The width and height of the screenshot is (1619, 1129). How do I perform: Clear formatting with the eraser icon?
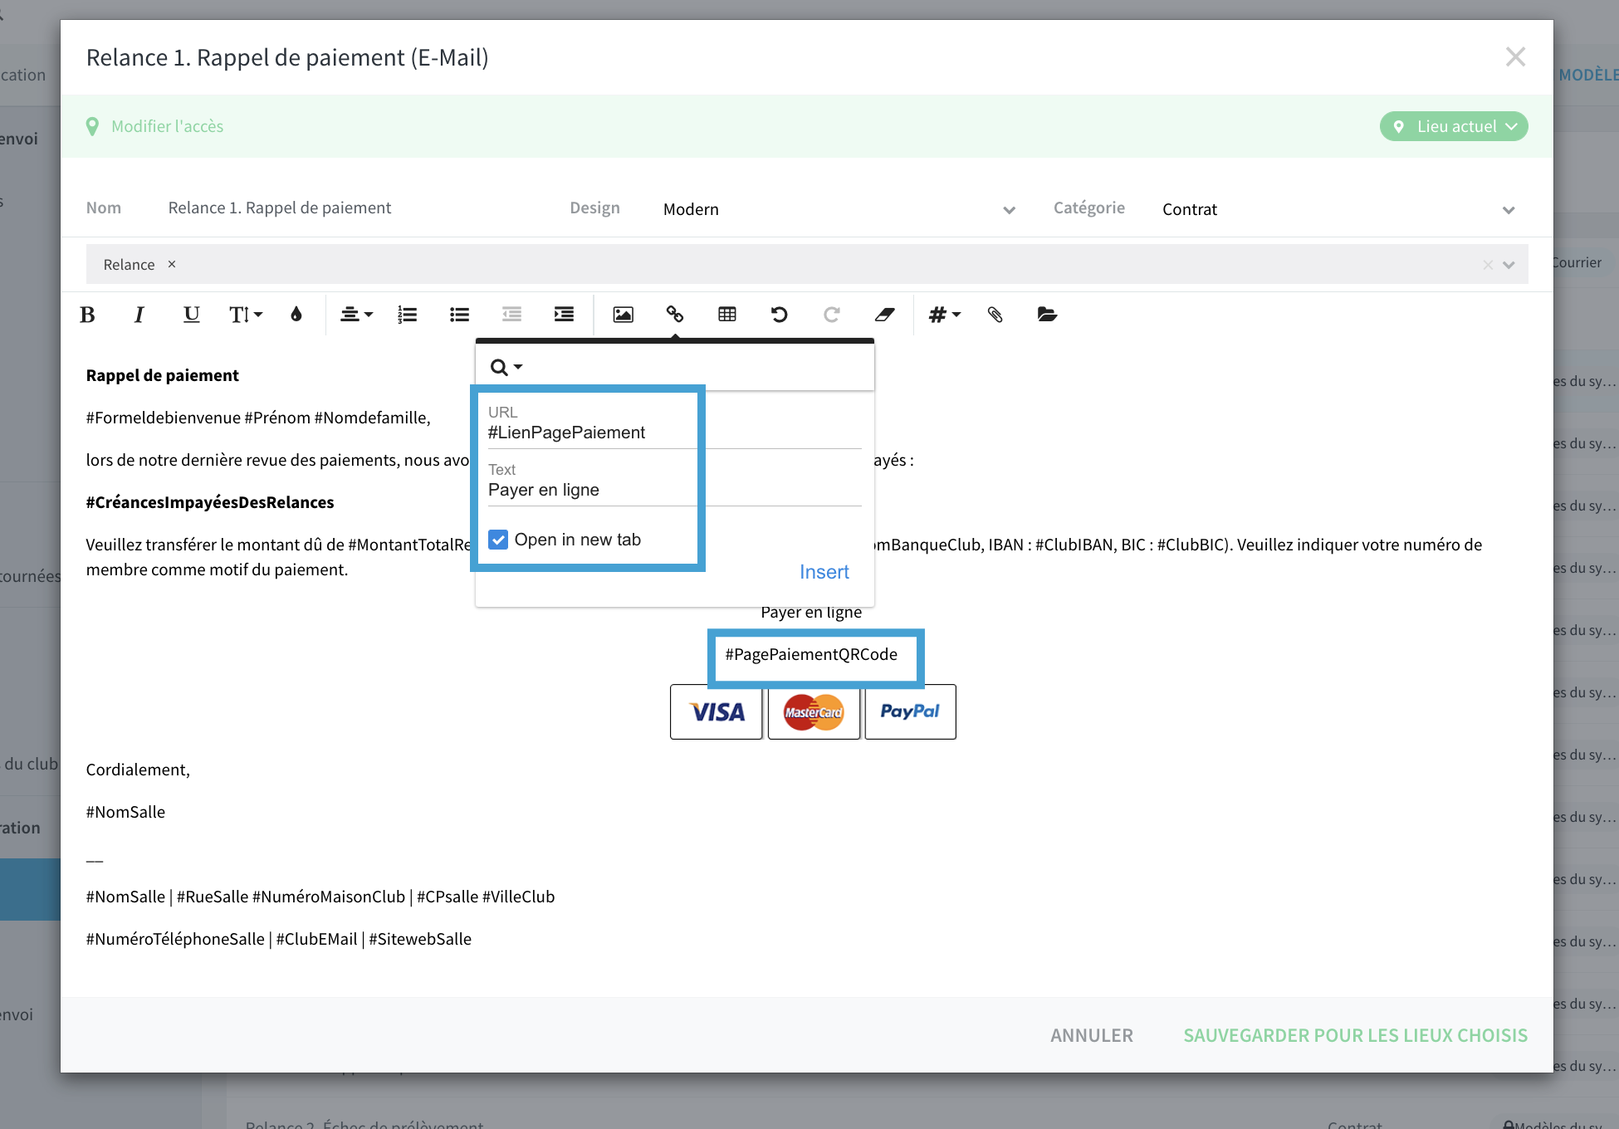point(884,315)
